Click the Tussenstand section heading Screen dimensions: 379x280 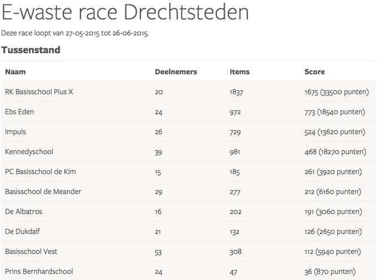pos(31,50)
